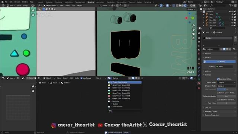Open the node editor Object shader type dropdown
Image resolution: width=238 pixels, height=134 pixels.
[x=49, y=78]
